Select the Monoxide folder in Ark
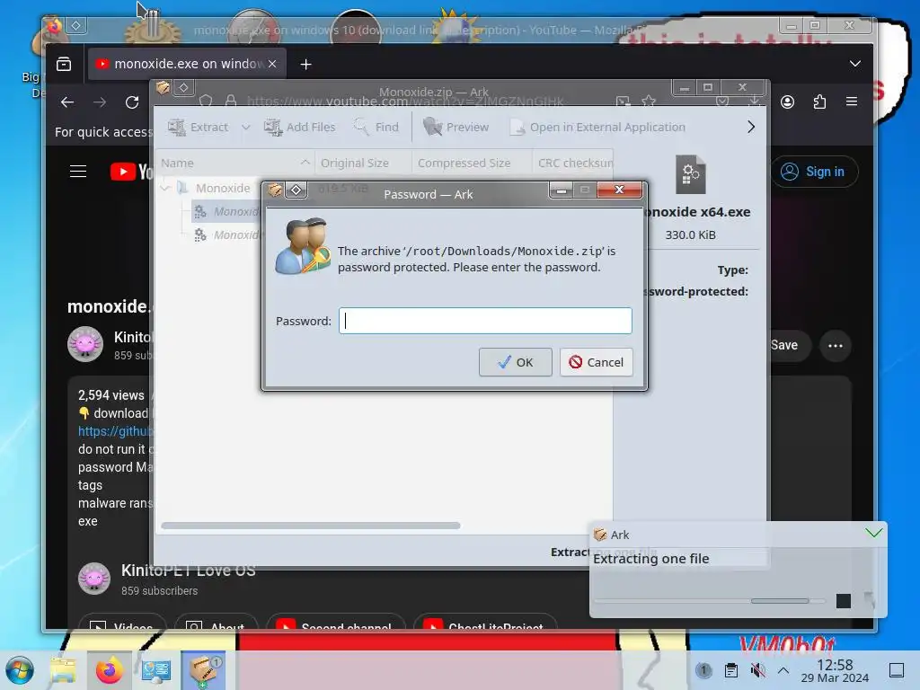 tap(223, 188)
